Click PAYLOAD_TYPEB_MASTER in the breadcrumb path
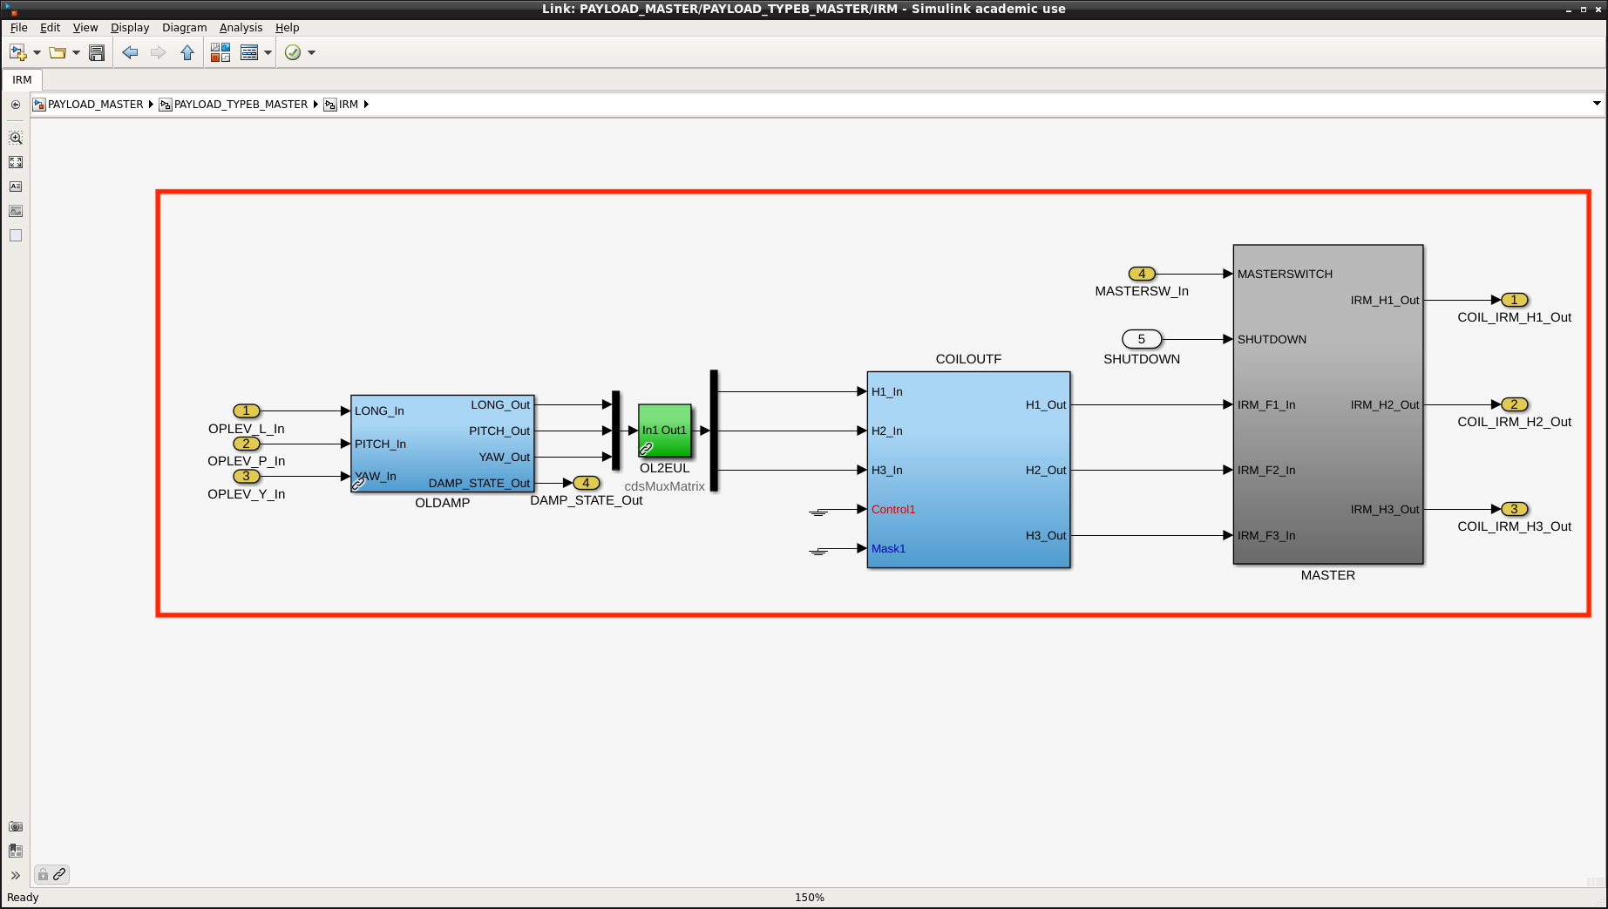 (x=241, y=105)
